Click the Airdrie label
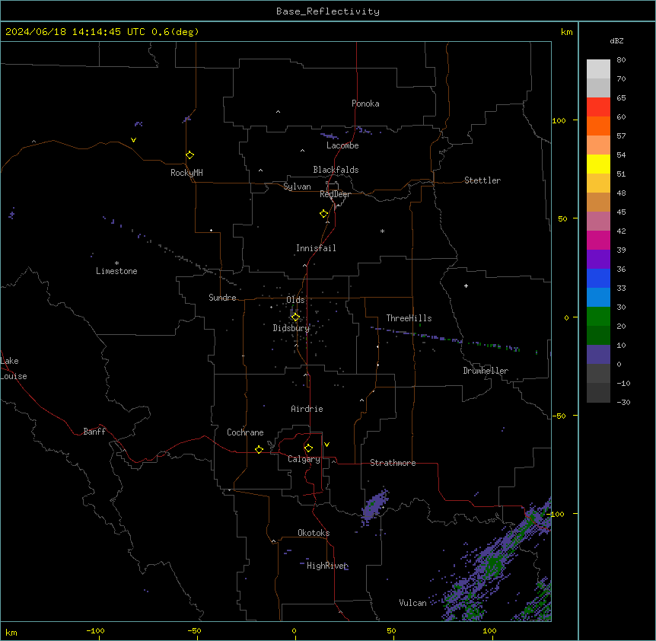Screen dimensions: 656x641 [x=307, y=409]
